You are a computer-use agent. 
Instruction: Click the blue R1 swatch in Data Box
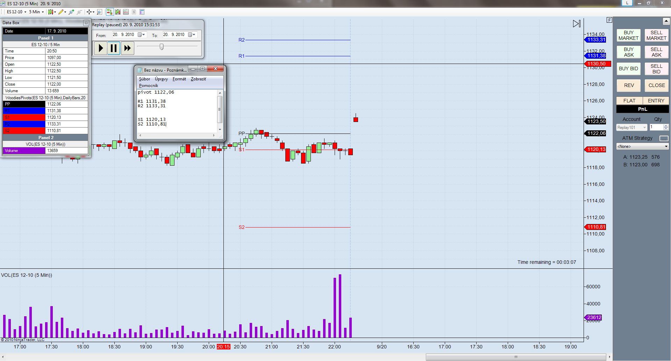[24, 111]
